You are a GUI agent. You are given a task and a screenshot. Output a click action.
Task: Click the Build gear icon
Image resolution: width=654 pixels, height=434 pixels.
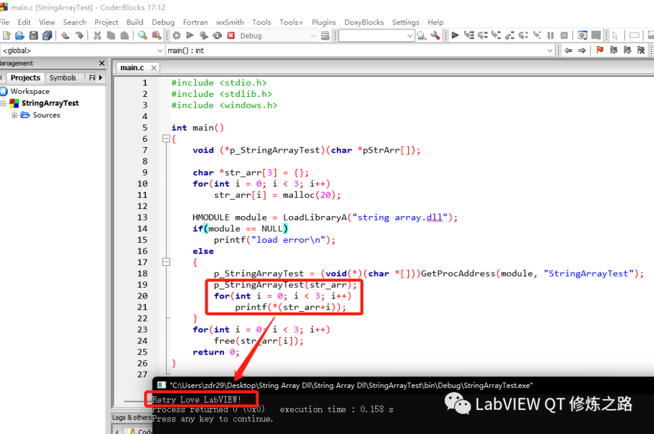[x=177, y=36]
